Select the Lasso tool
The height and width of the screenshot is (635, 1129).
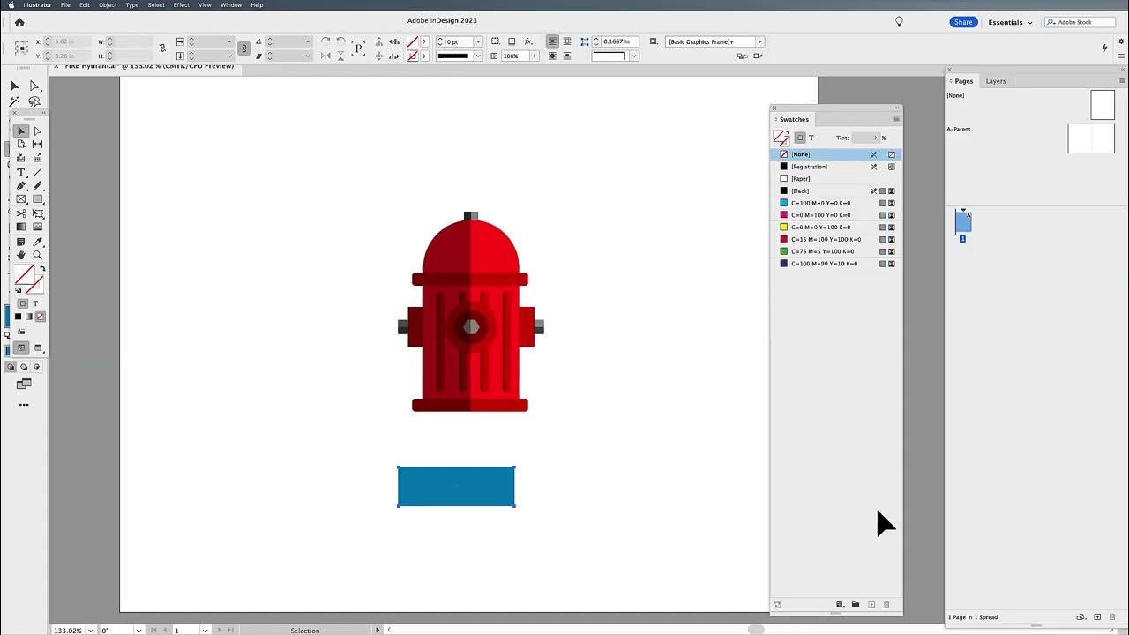tap(34, 101)
